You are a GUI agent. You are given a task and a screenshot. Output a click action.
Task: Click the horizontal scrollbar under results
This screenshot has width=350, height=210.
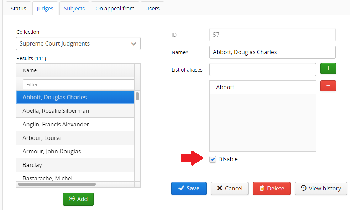tap(57, 184)
